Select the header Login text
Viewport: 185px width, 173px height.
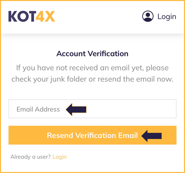(x=167, y=17)
